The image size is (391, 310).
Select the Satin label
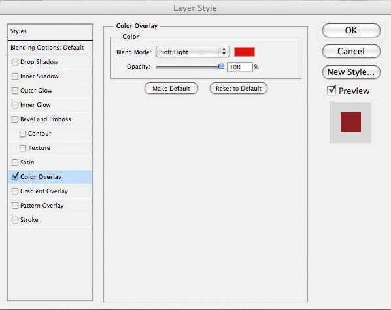[27, 163]
